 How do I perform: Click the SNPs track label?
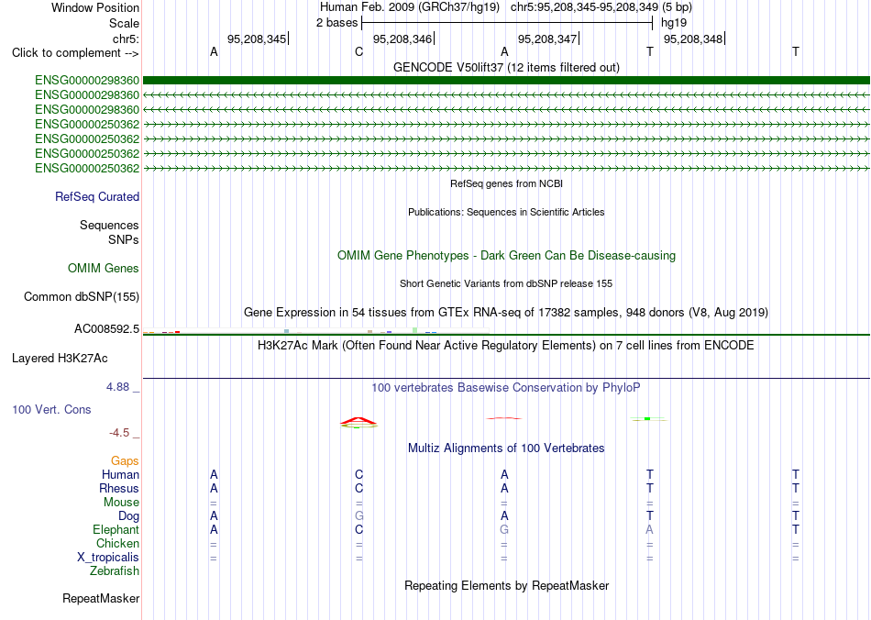124,239
